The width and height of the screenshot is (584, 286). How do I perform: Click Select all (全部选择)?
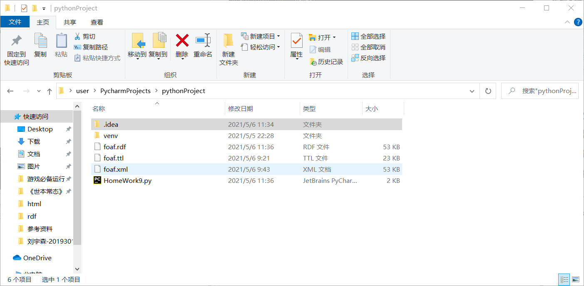[x=369, y=37]
